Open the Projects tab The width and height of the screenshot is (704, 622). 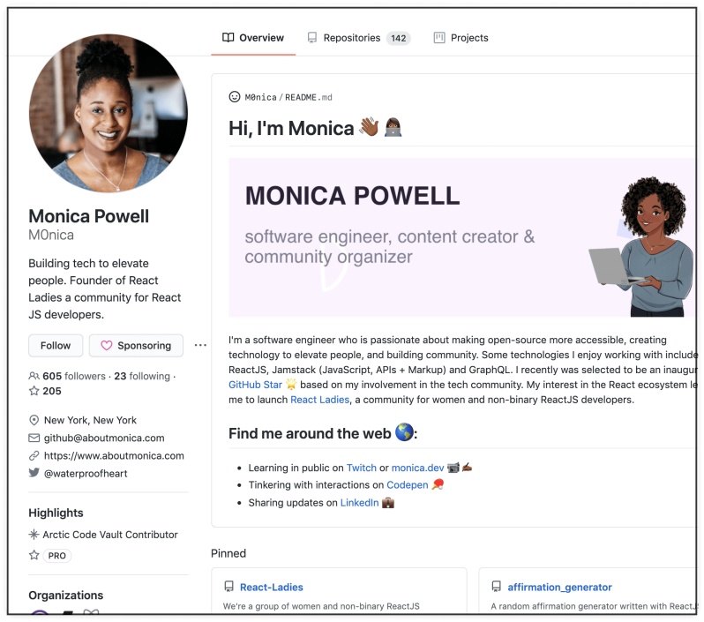pyautogui.click(x=461, y=38)
